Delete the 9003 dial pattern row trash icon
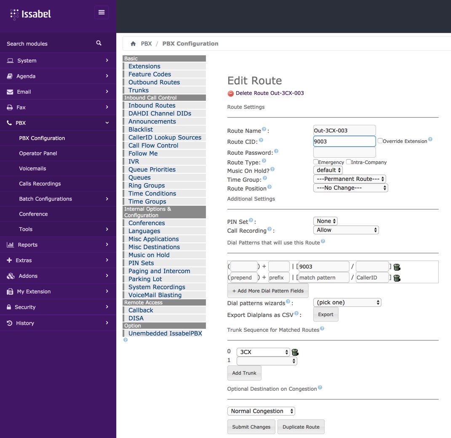Screen dimensions: 451x438 [397, 267]
